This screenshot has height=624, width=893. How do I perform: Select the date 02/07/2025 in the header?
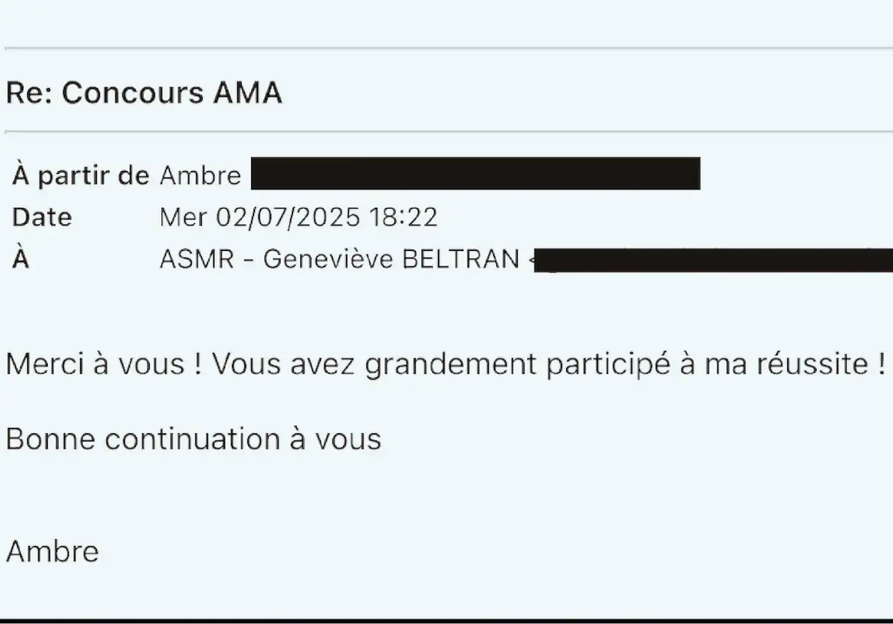coord(288,217)
